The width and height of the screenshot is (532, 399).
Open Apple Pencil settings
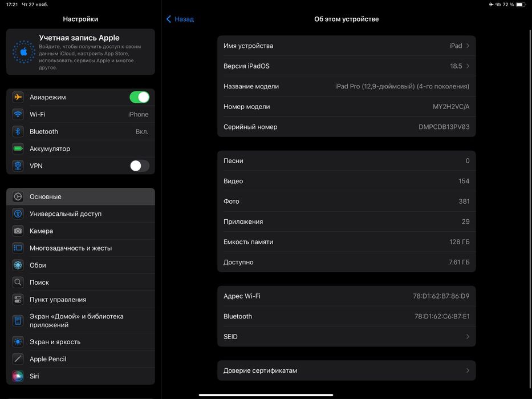click(81, 359)
